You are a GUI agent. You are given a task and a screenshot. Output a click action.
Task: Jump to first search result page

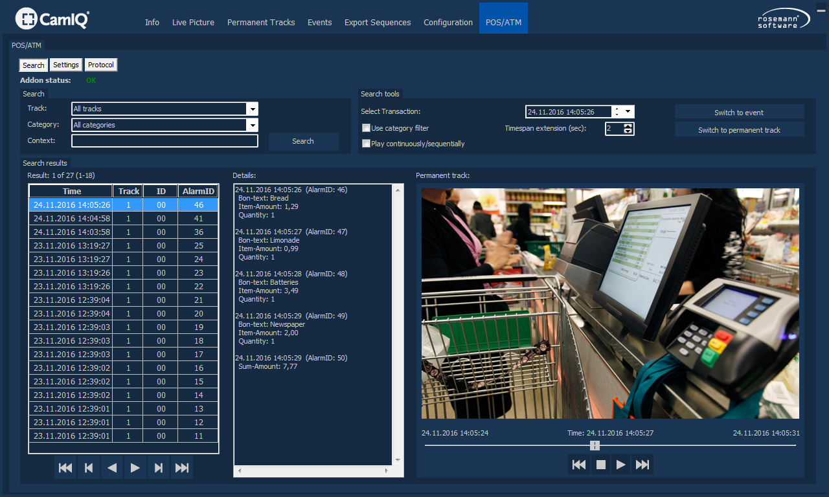pos(65,468)
